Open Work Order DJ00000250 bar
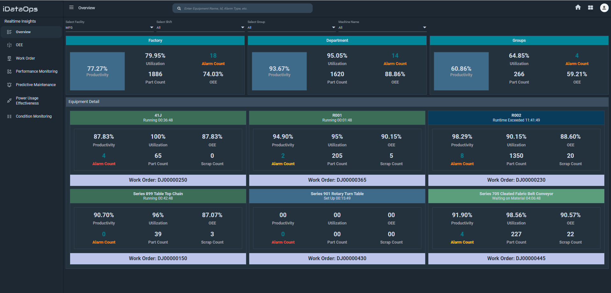Screen dimensions: 611x293 [158, 180]
